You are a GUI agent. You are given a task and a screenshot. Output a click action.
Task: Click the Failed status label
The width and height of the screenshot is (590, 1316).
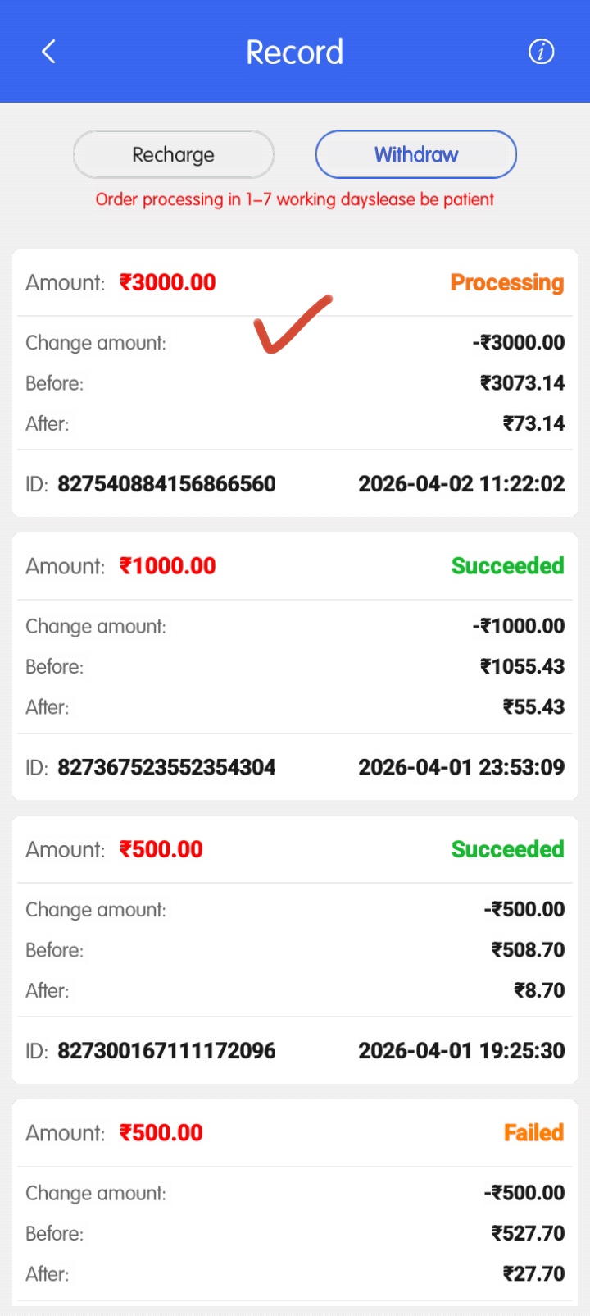533,1133
